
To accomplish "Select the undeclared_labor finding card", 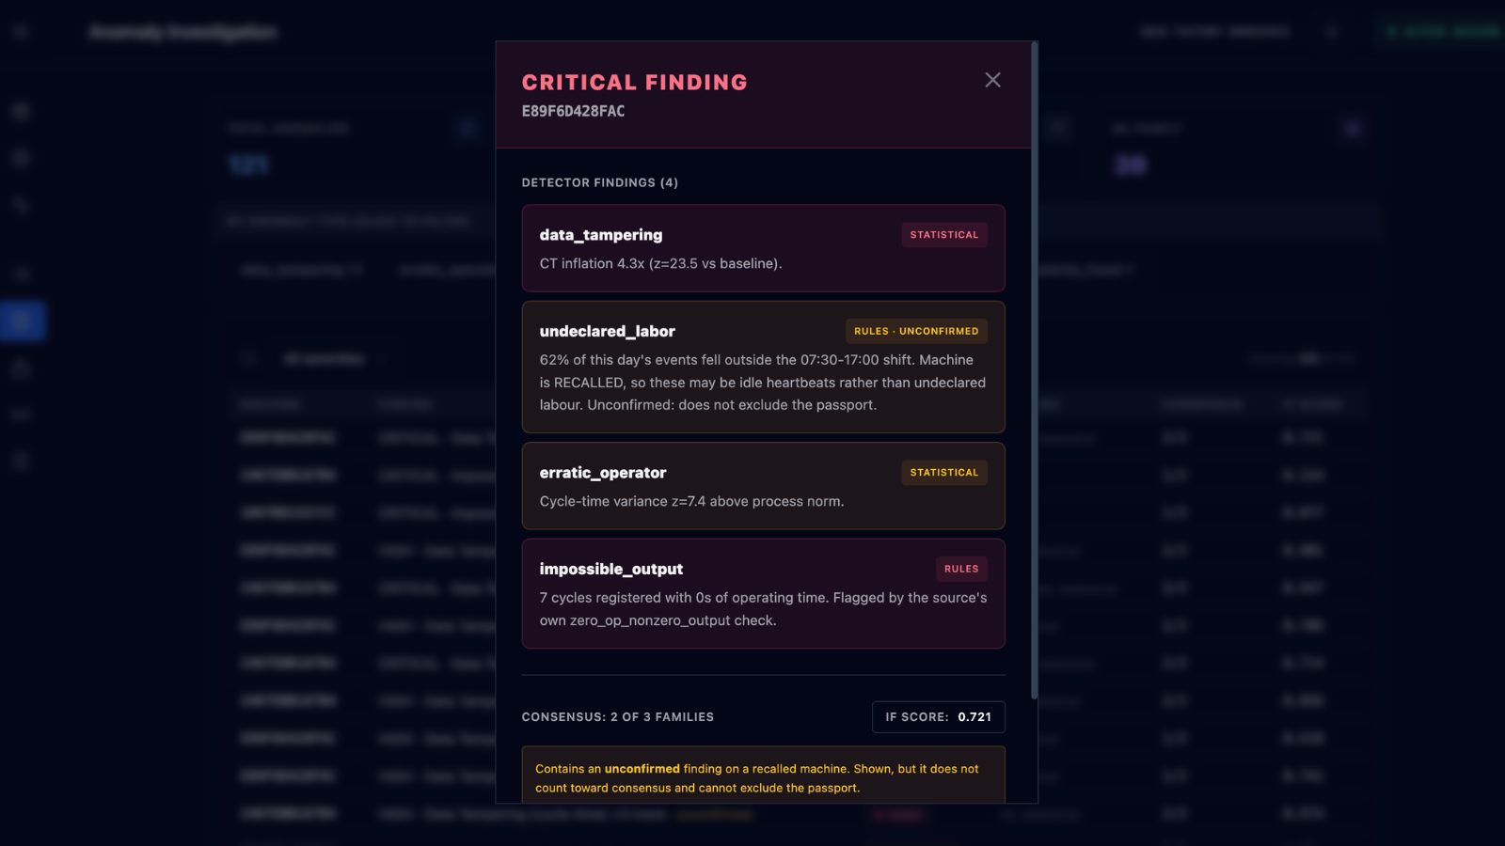I will pyautogui.click(x=763, y=367).
